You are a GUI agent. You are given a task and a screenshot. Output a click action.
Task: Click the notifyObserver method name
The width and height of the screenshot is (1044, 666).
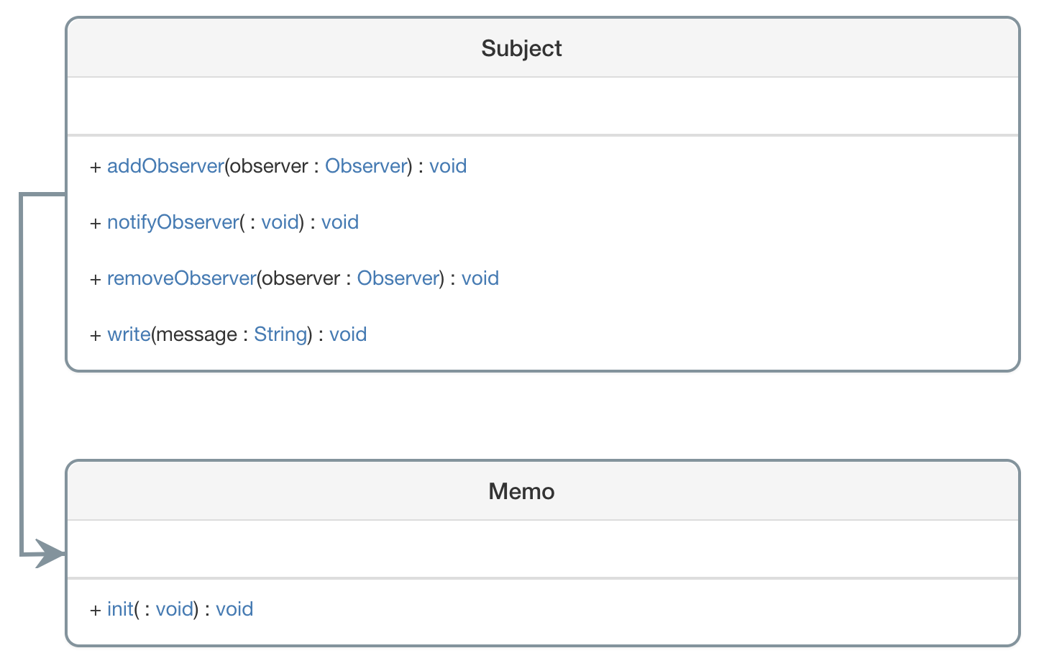[x=173, y=222]
